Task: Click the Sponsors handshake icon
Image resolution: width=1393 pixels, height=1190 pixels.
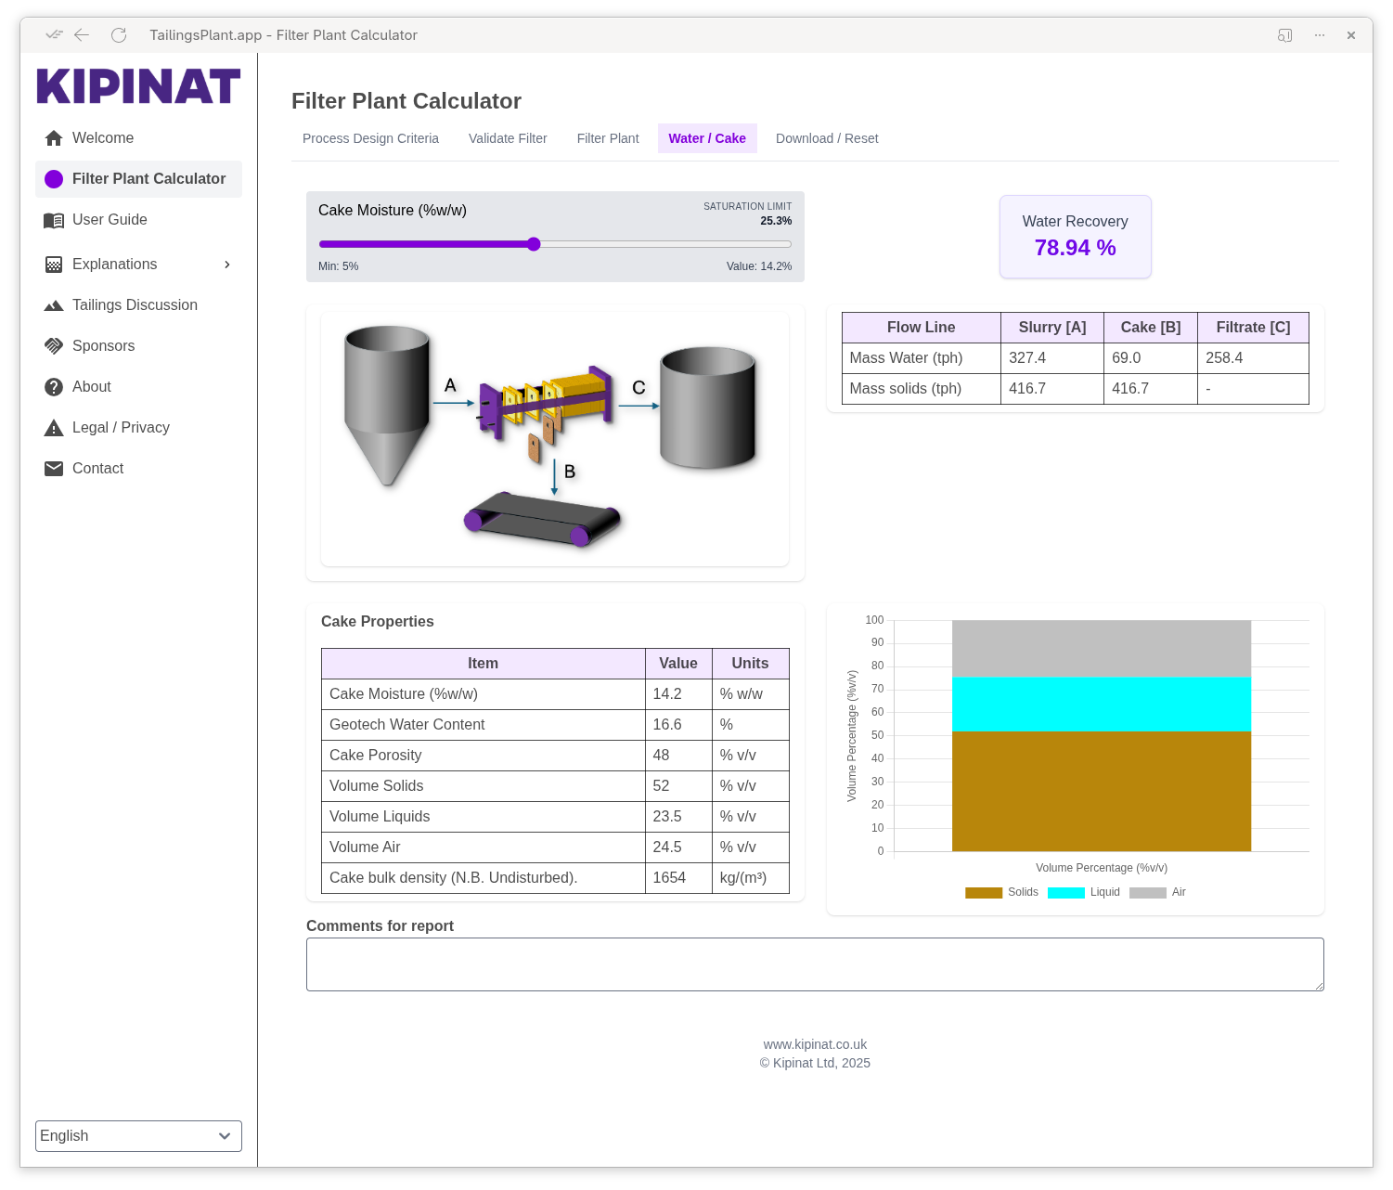Action: [54, 346]
